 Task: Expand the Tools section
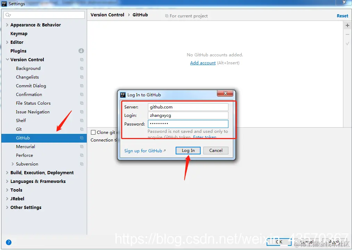click(7, 190)
